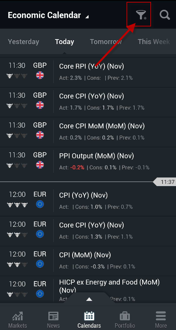Screen dimensions: 176x330
Task: Tap three-bull importance on CPI (YoY)
Action: pos(17,205)
